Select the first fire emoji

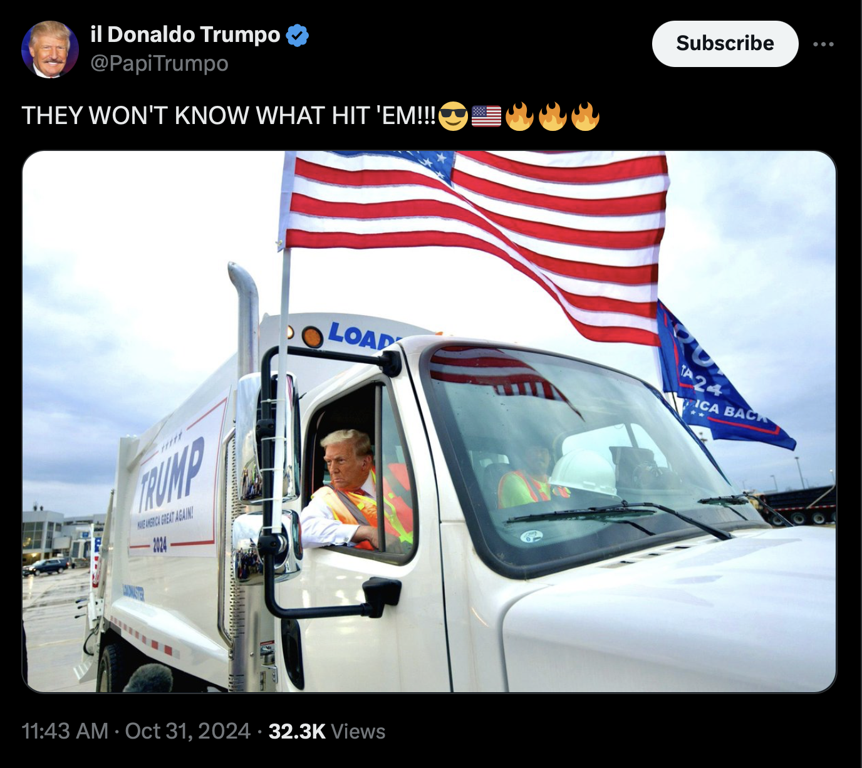[x=519, y=116]
